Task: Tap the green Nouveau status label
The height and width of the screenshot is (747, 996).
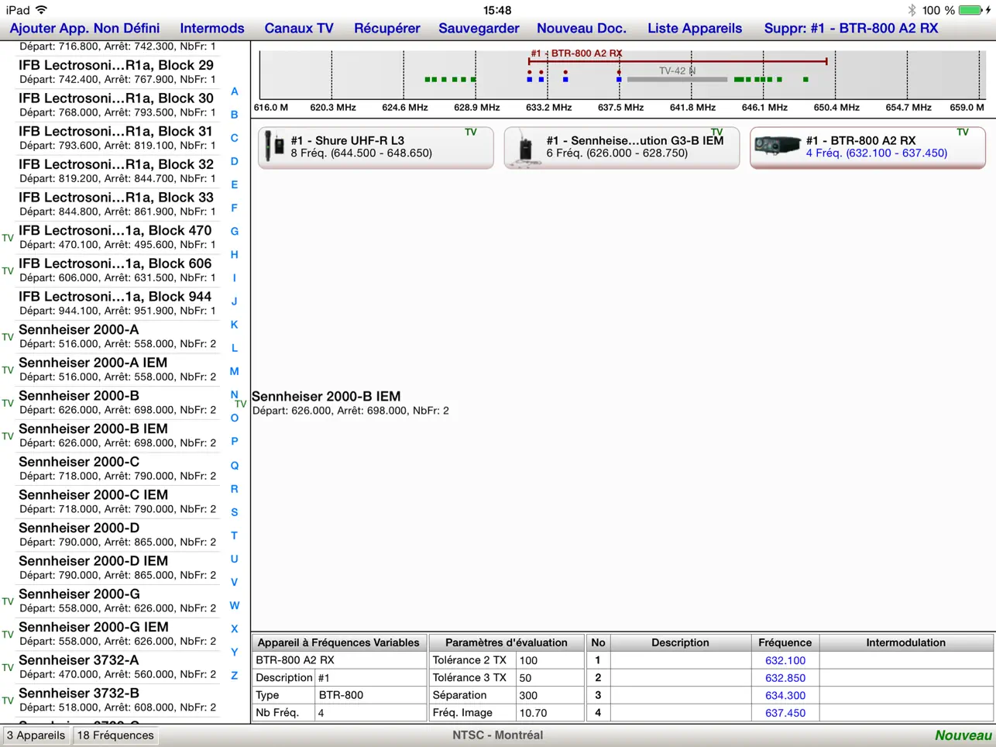Action: tap(963, 735)
